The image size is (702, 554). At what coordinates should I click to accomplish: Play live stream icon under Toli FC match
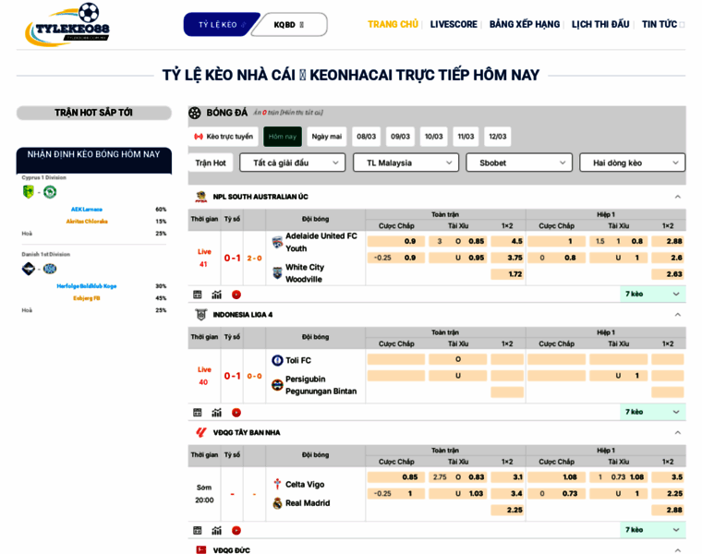pos(236,413)
